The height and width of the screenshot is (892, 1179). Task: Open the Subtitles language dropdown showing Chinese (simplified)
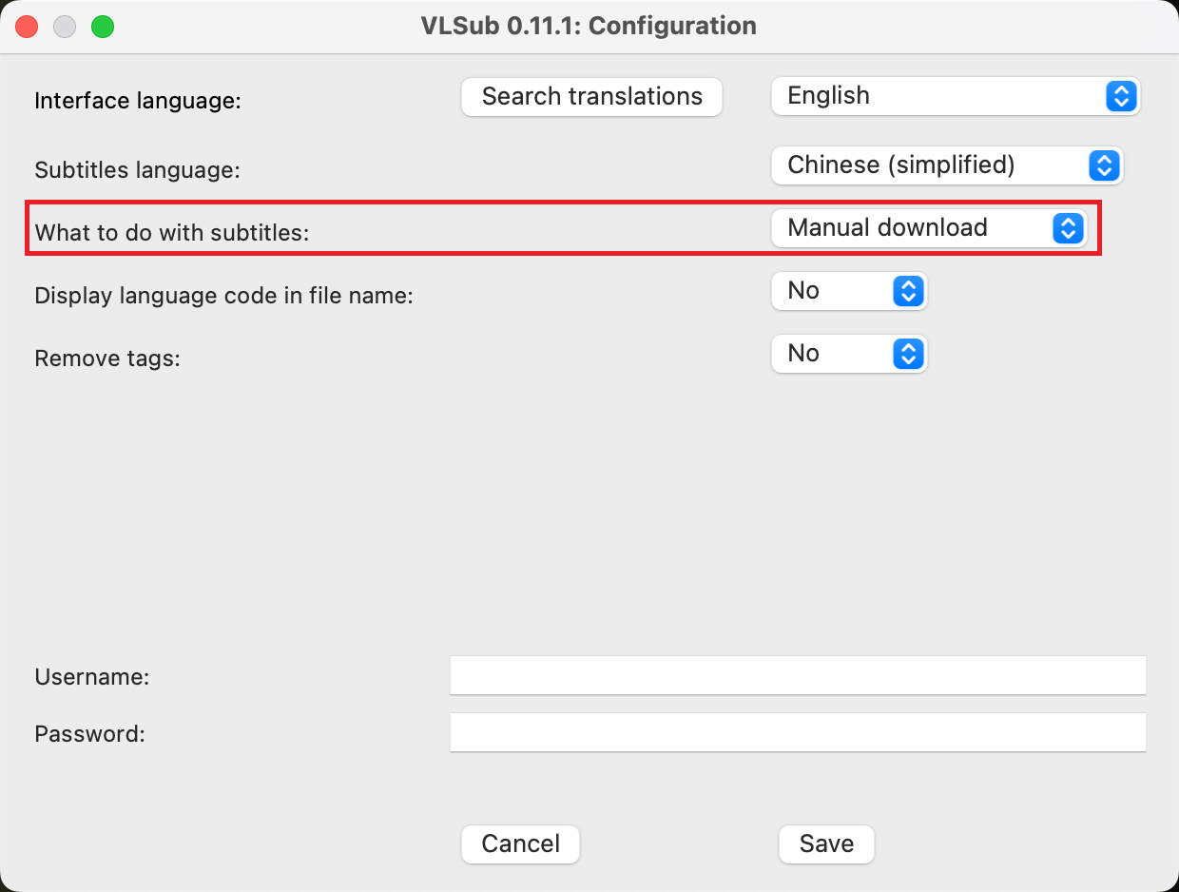(947, 165)
